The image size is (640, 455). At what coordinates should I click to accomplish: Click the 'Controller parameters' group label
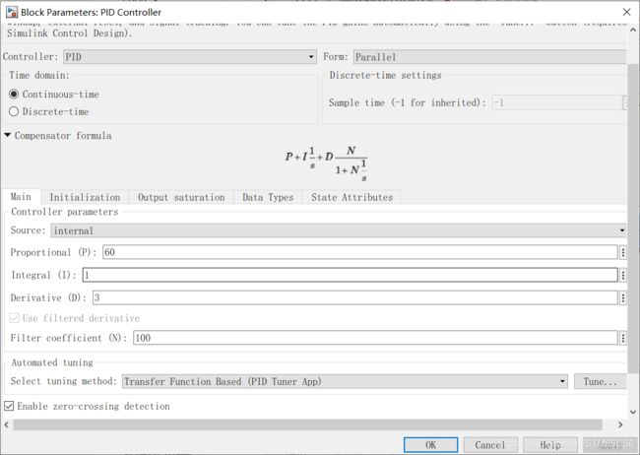pyautogui.click(x=64, y=212)
